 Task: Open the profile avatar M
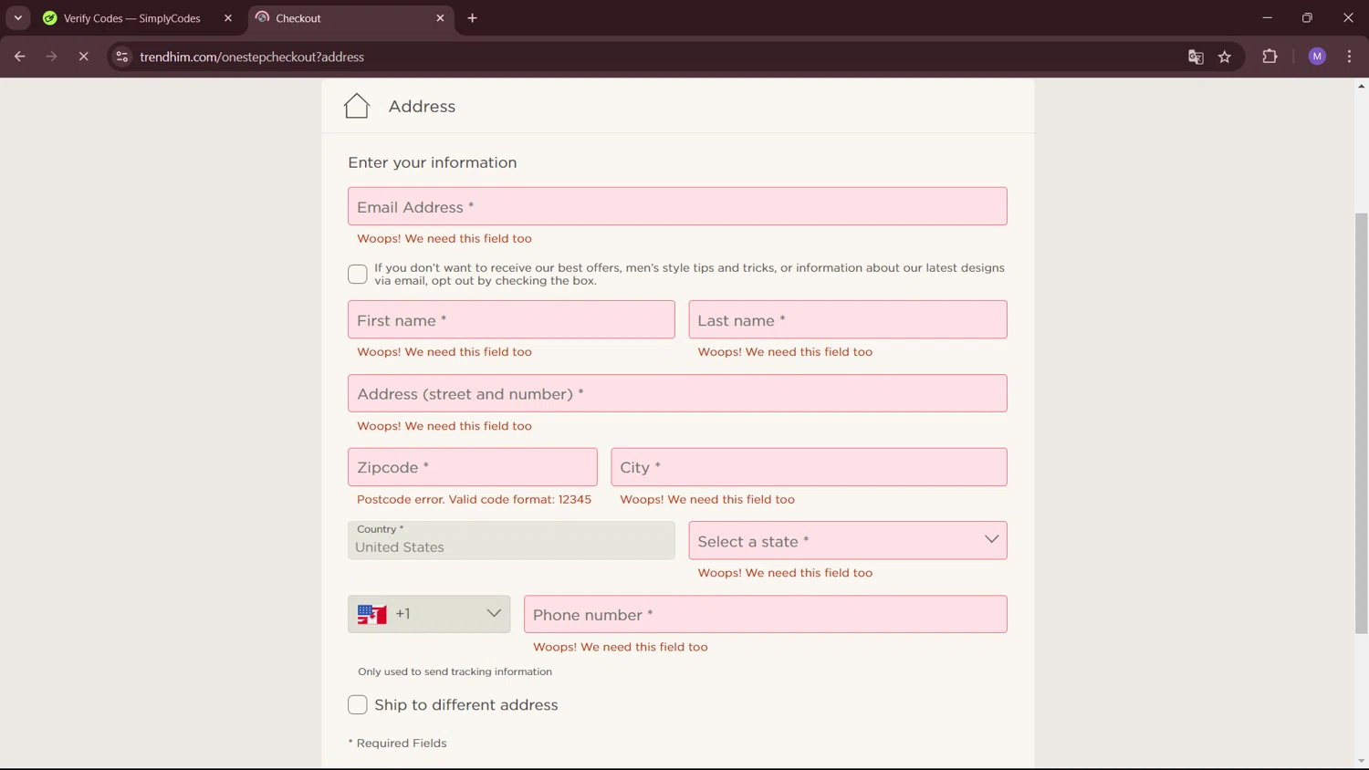(1317, 57)
